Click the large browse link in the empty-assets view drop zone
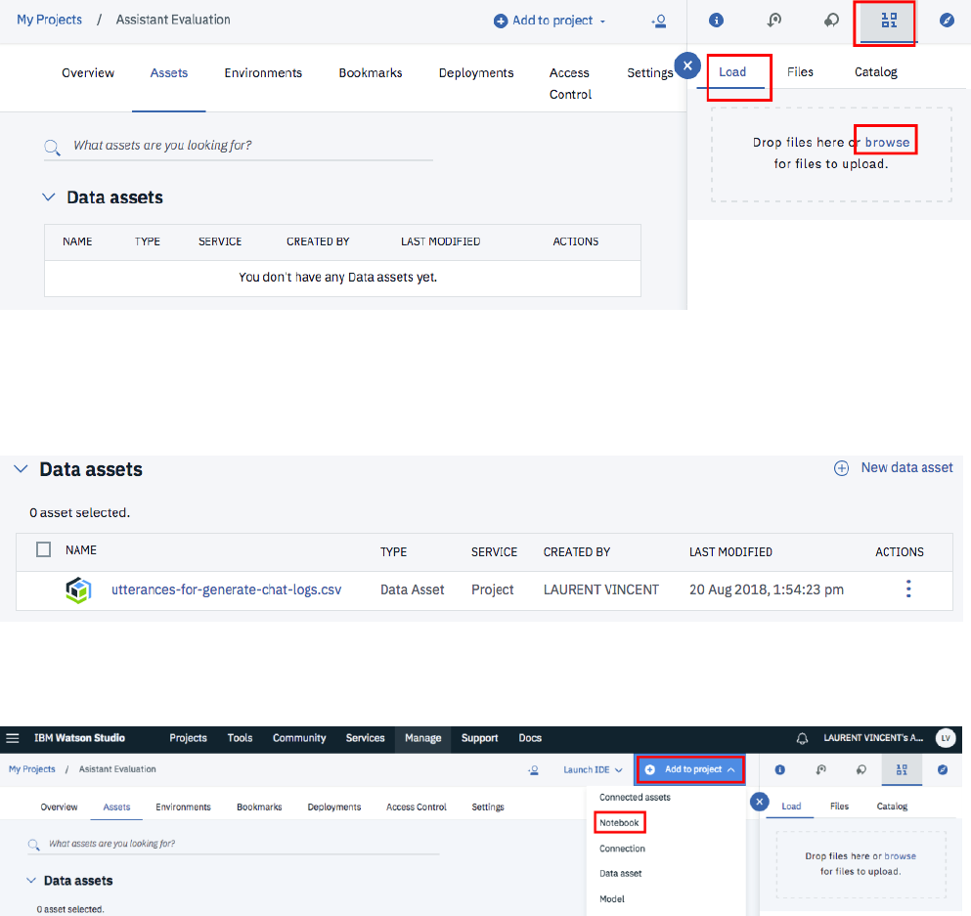The height and width of the screenshot is (916, 971). (888, 143)
